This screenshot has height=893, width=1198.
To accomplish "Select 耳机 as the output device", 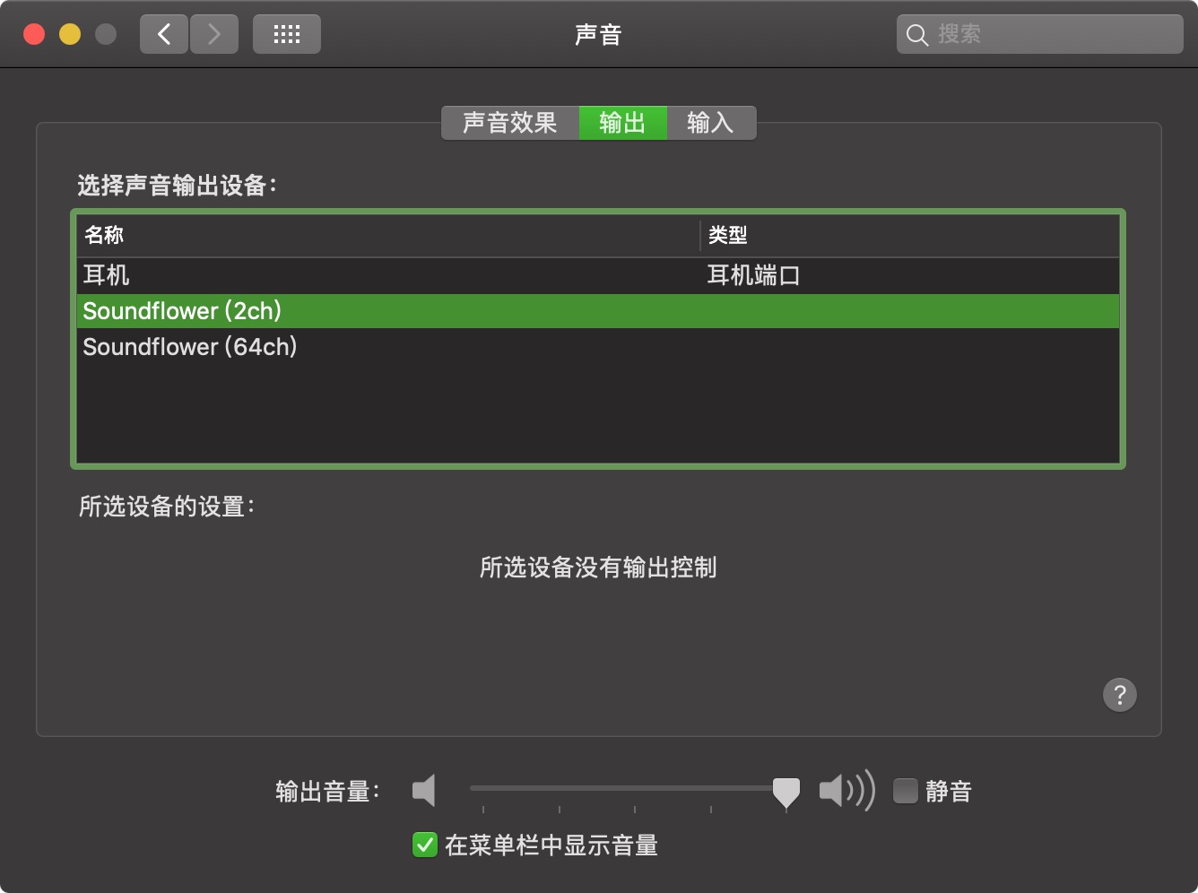I will (598, 275).
